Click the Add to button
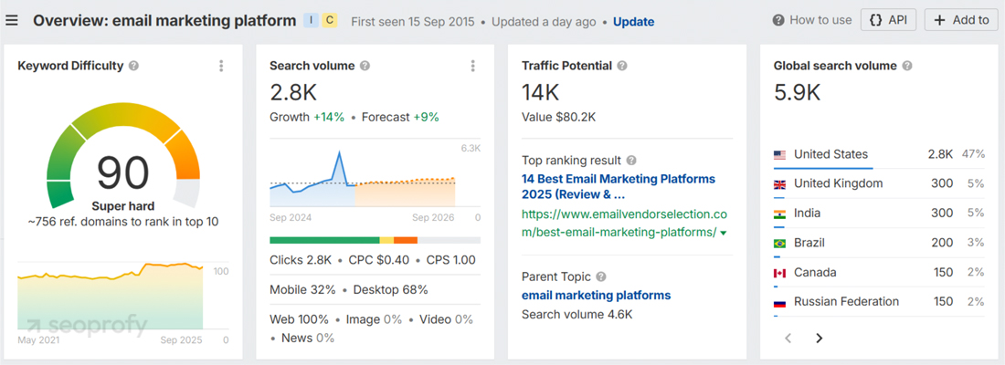 (x=960, y=20)
